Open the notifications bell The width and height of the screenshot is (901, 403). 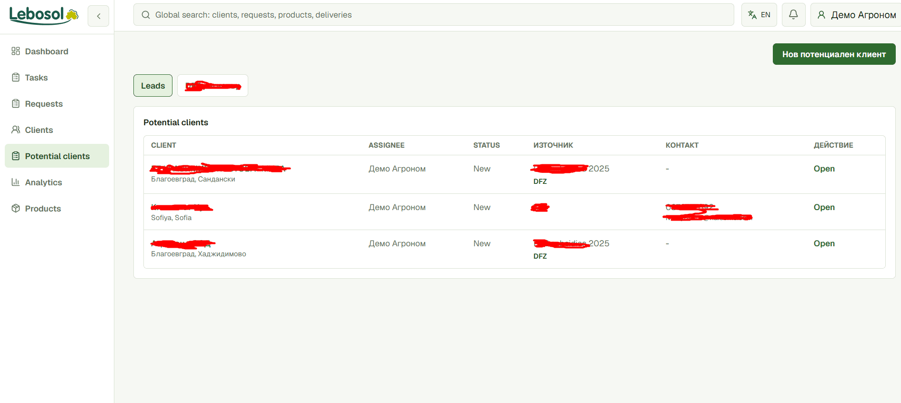point(793,15)
